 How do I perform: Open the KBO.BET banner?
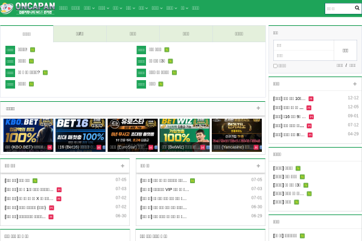(x=28, y=135)
